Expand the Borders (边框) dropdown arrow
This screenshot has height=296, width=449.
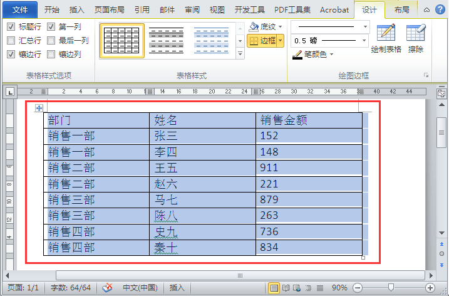click(x=281, y=41)
